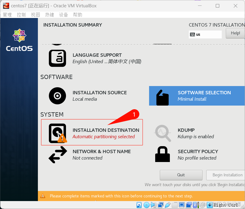Click the optical drive status icon
Image resolution: width=245 pixels, height=209 pixels.
[147, 205]
